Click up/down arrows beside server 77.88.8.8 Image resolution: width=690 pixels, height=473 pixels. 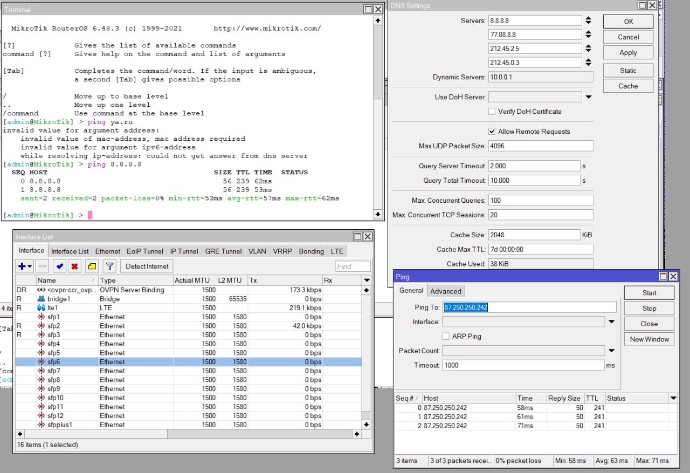pyautogui.click(x=588, y=35)
